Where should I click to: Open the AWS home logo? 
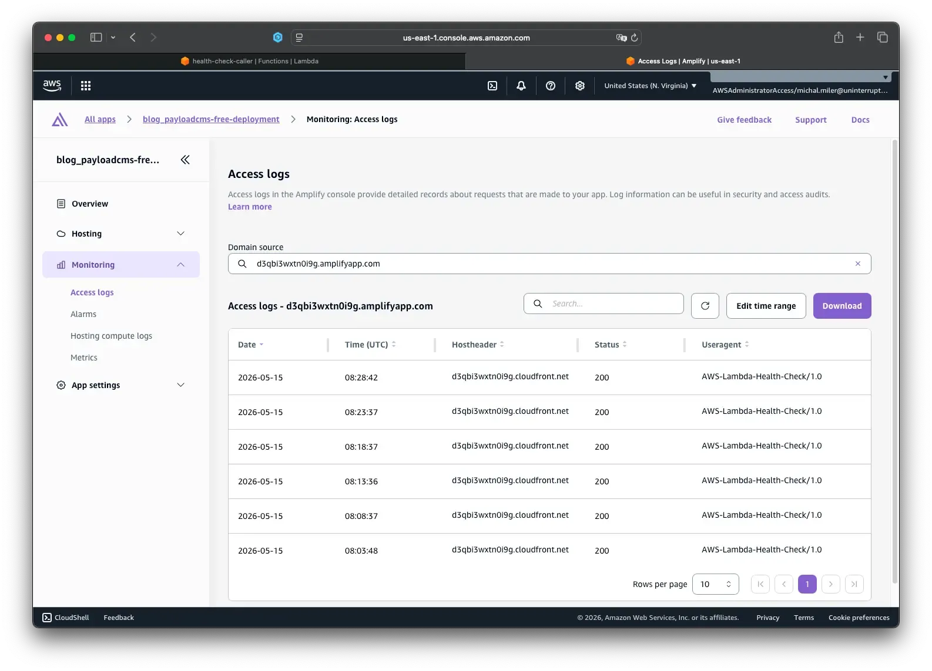coord(52,86)
